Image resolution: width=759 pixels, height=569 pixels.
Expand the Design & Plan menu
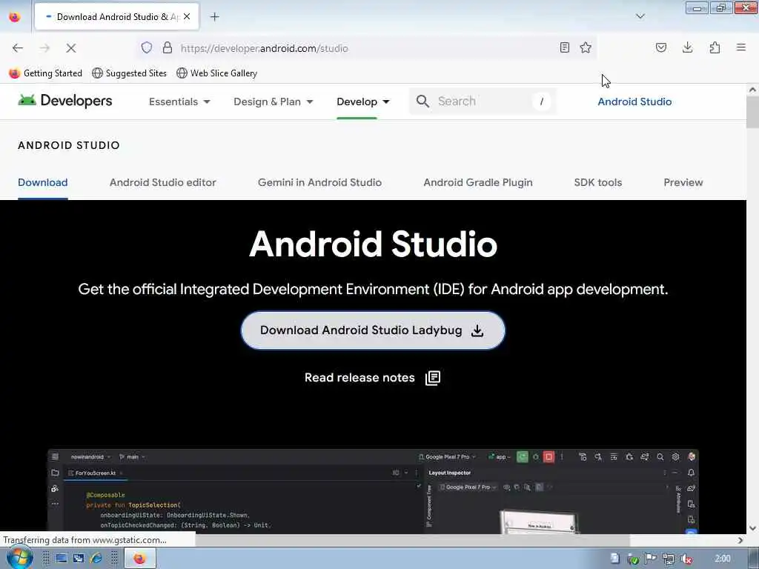coord(274,102)
